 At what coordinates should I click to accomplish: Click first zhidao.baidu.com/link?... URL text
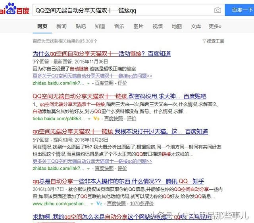click(58, 83)
